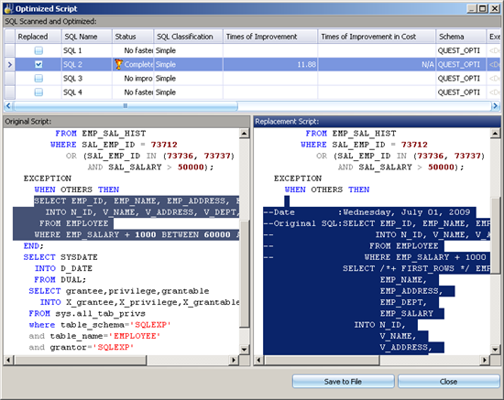This screenshot has height=400, width=504.
Task: Close window using title bar X
Action: [x=494, y=8]
